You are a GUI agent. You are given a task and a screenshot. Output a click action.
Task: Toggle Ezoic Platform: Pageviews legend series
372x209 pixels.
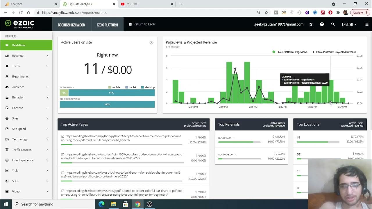[x=290, y=52]
